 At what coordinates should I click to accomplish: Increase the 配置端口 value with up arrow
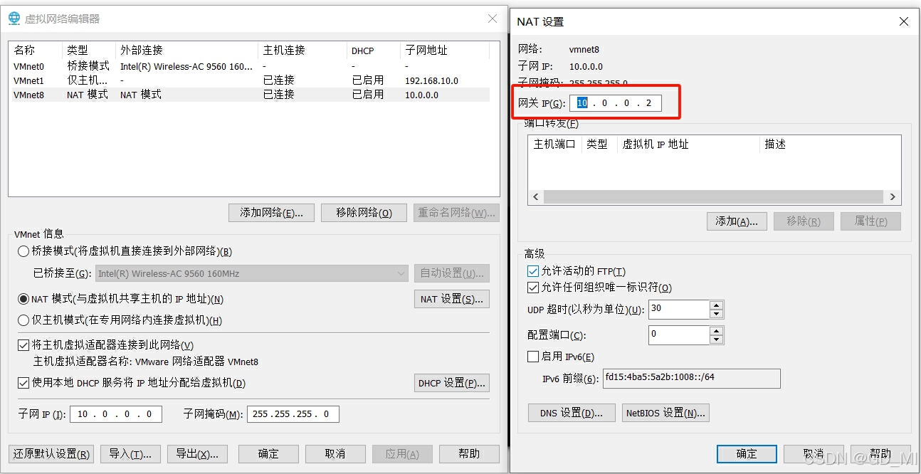(x=717, y=331)
